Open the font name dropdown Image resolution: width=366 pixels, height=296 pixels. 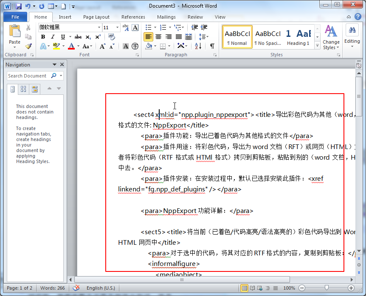tap(99, 28)
